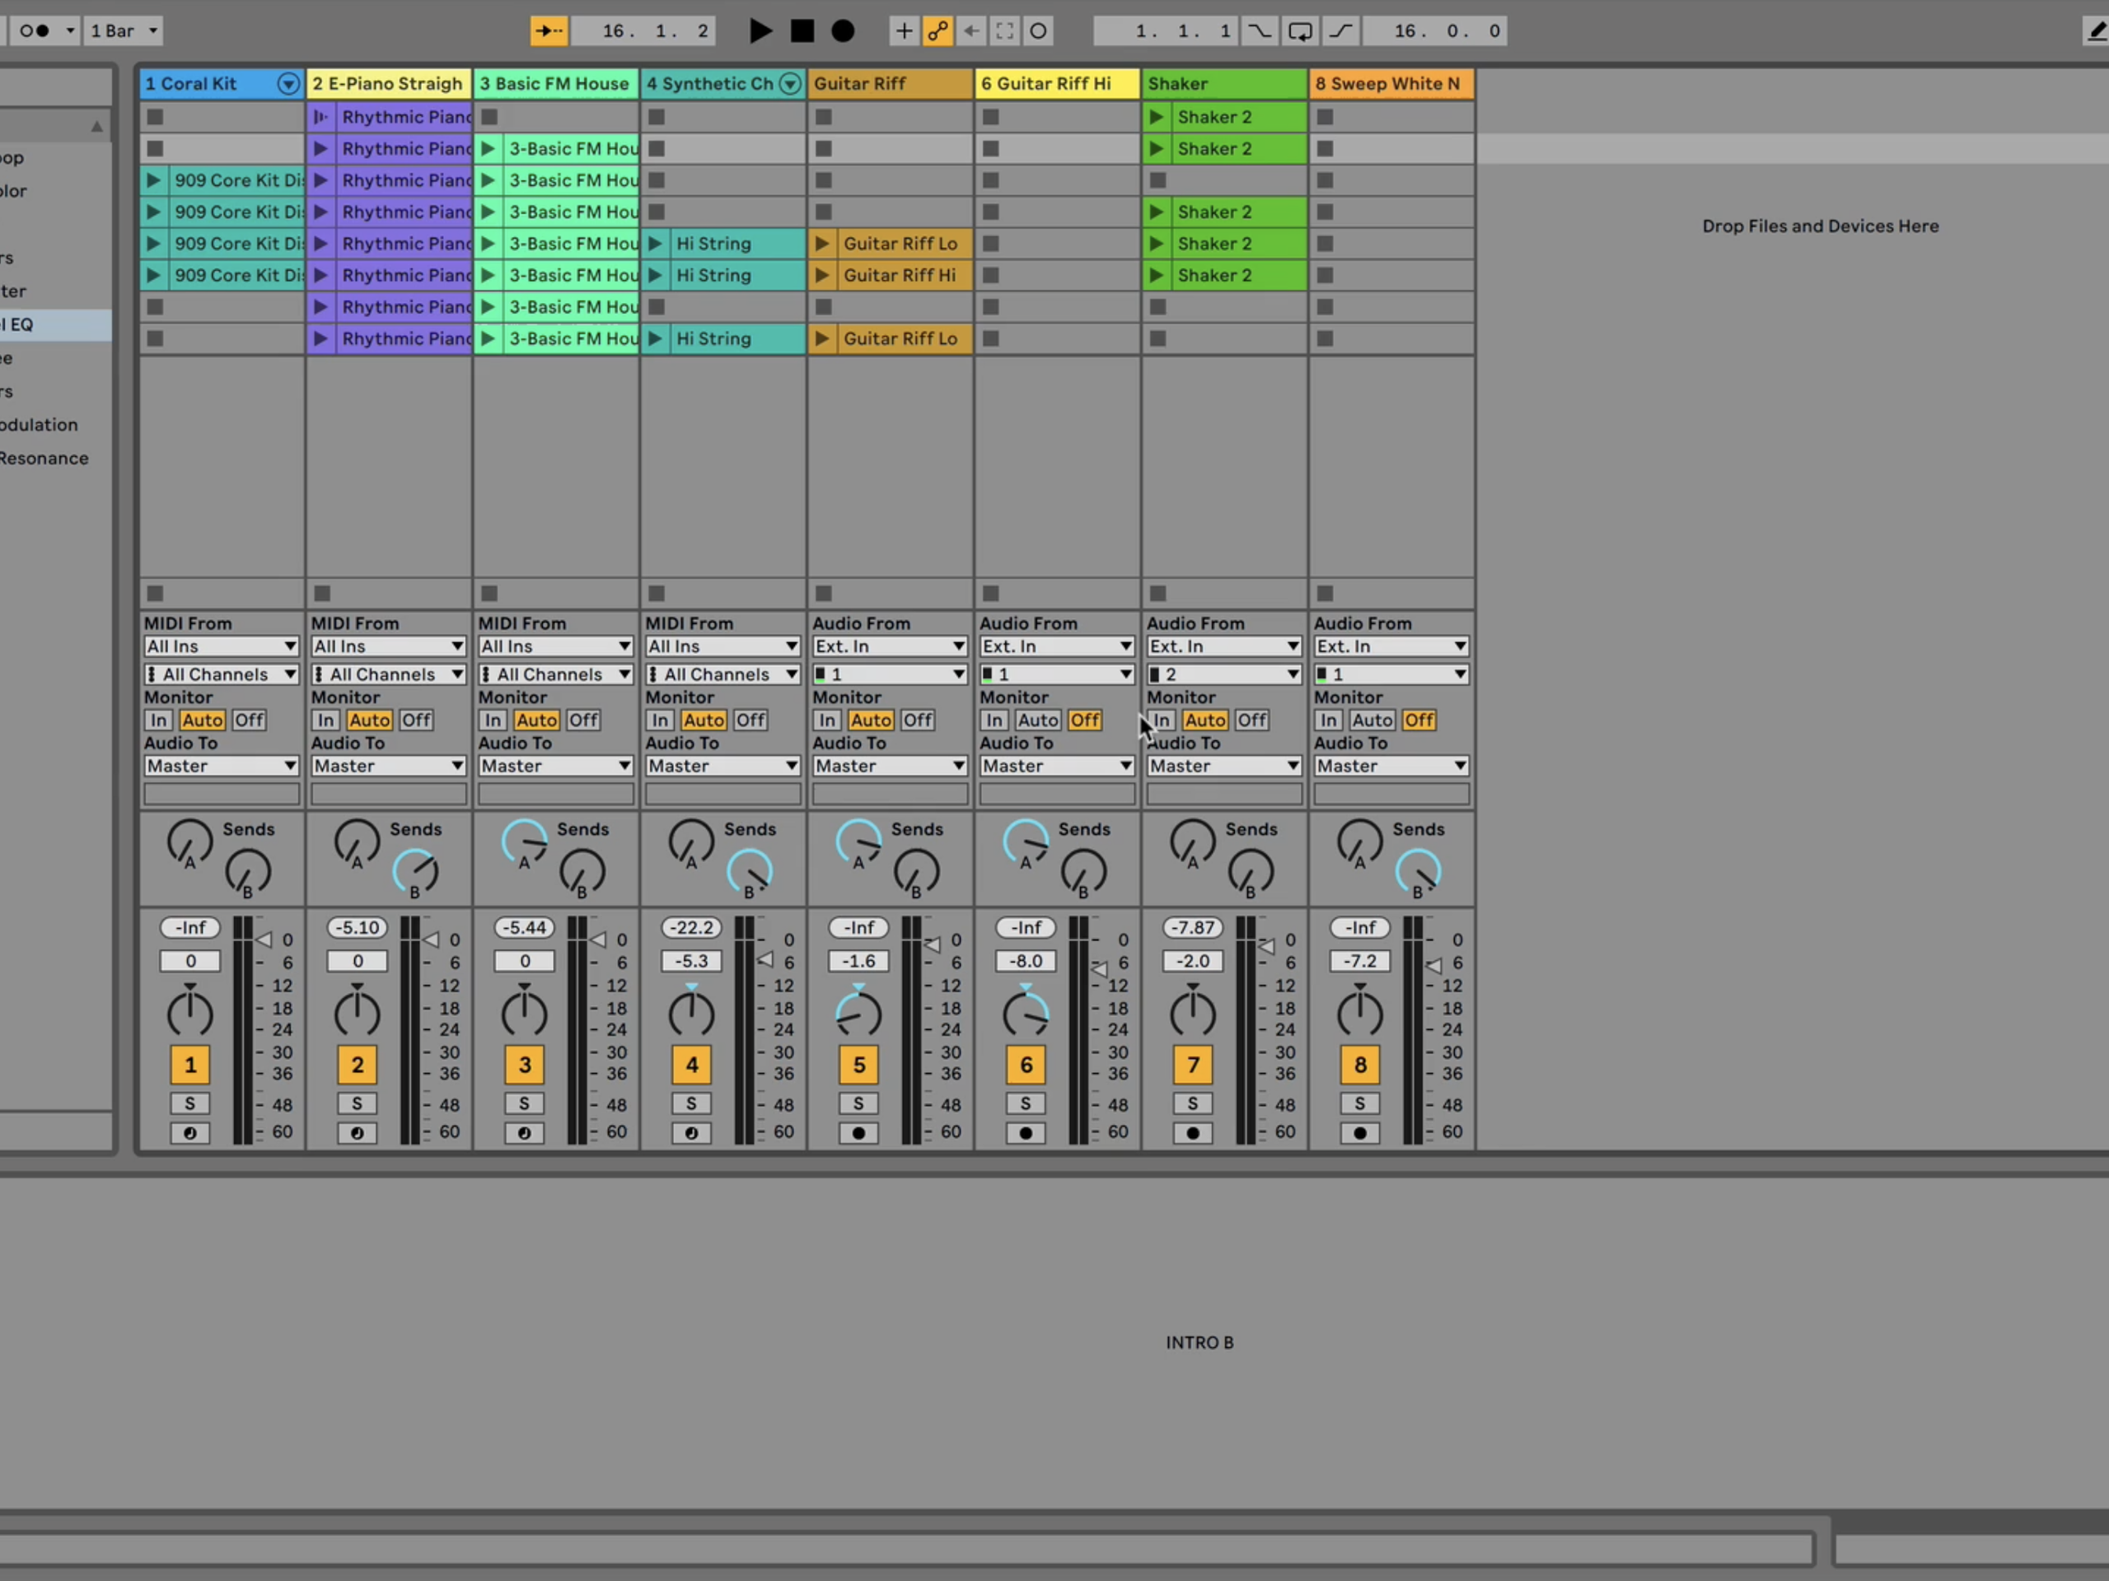Click the Play button in transport
This screenshot has width=2109, height=1581.
(x=760, y=30)
